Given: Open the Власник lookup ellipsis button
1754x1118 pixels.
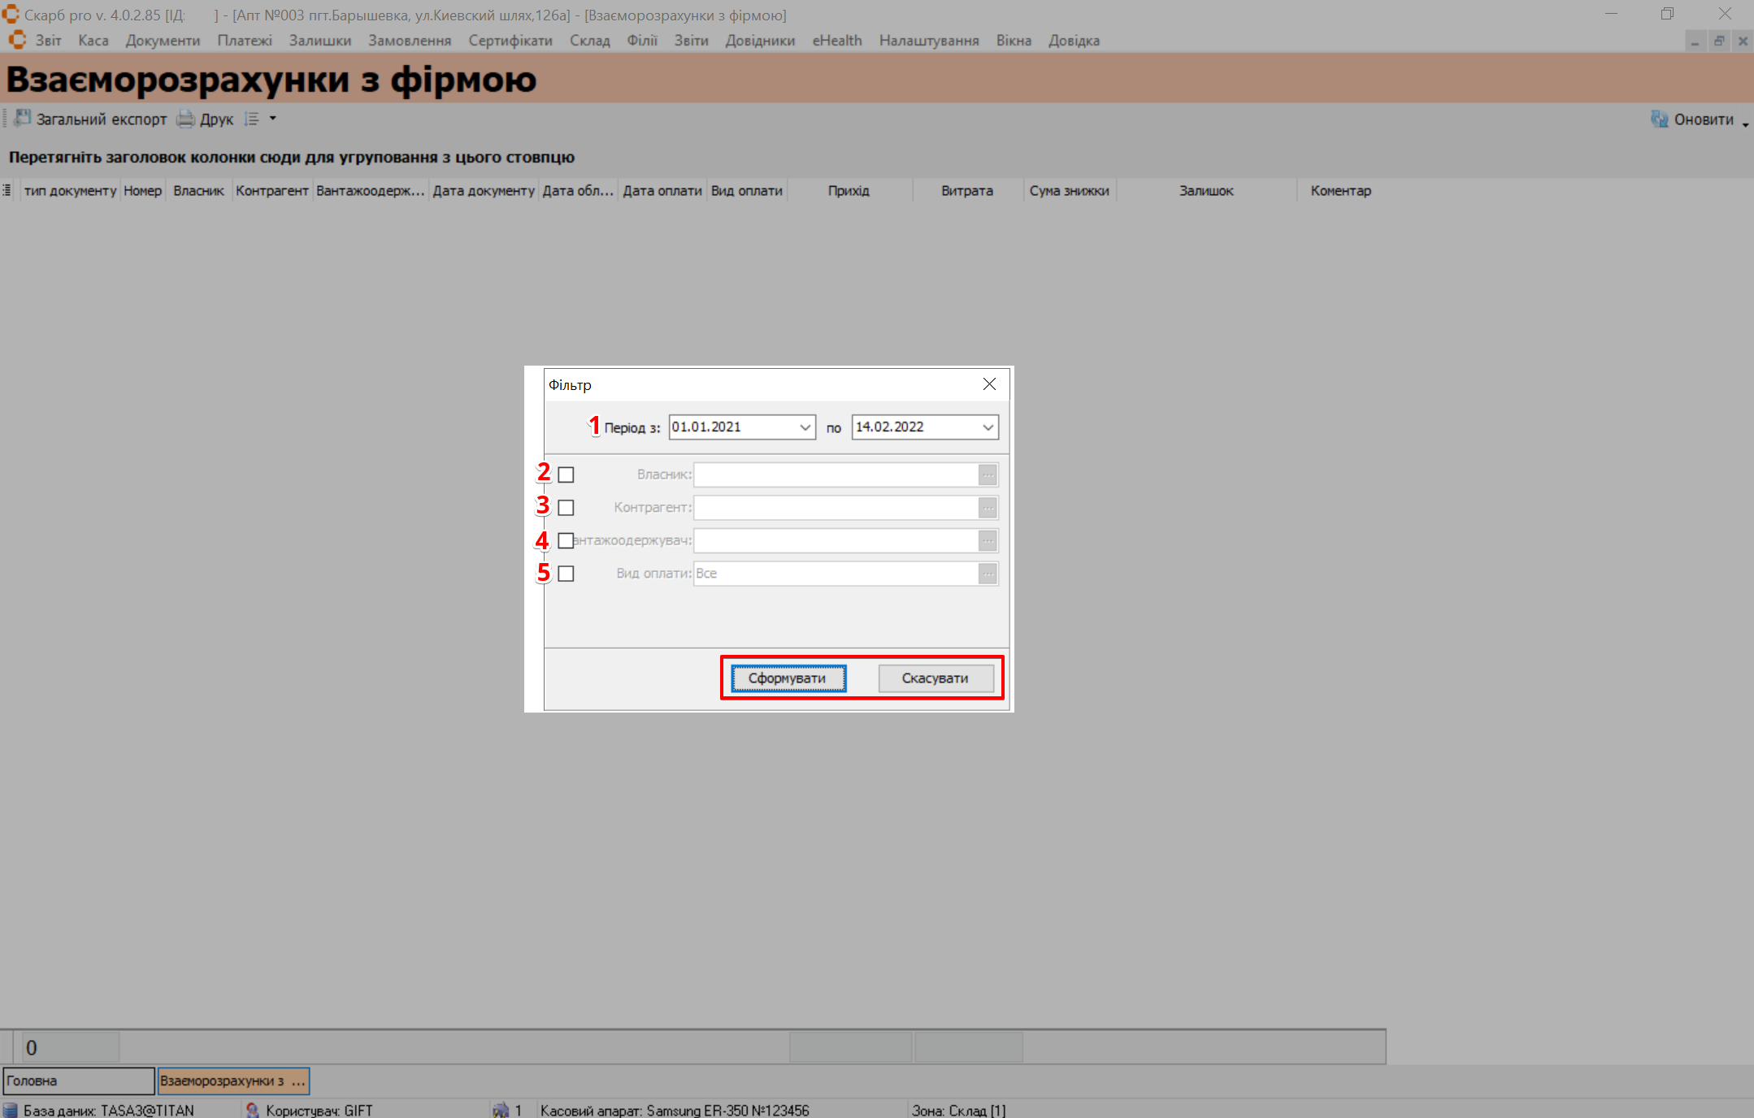Looking at the screenshot, I should click(x=988, y=474).
